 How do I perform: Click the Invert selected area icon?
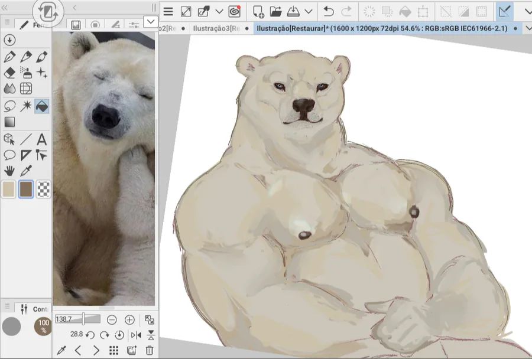[x=463, y=12]
